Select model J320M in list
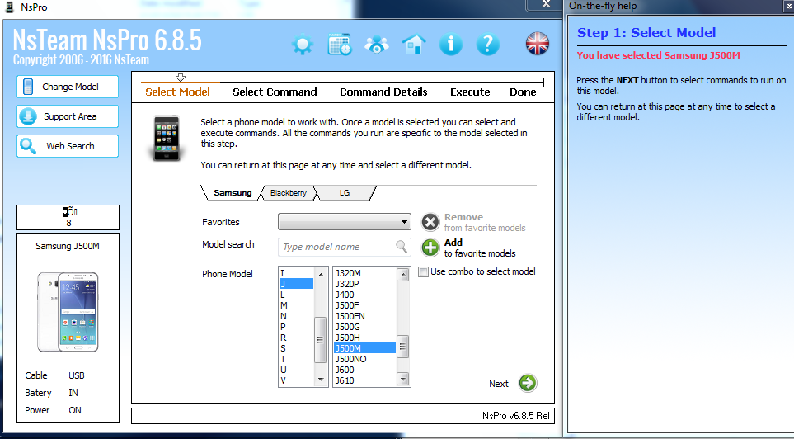Viewport: 794px width, 439px height. [x=364, y=273]
